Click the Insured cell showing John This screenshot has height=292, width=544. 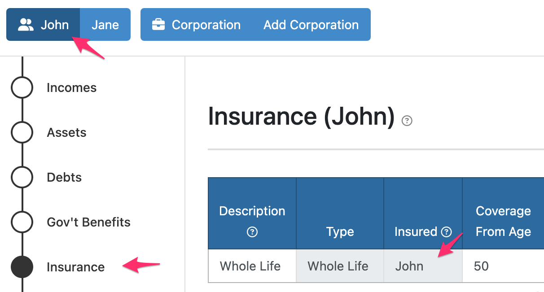pos(409,266)
